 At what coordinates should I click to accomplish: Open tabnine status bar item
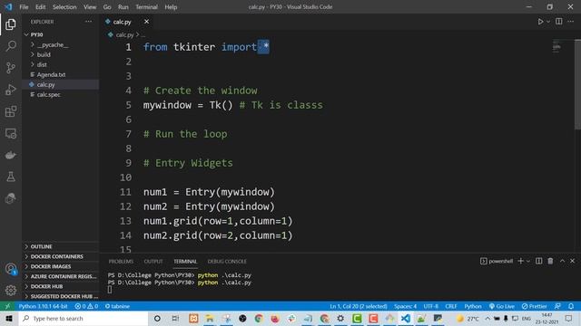[x=117, y=306]
